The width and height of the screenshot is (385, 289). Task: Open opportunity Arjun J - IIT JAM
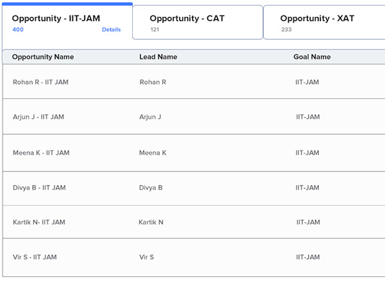(x=38, y=117)
